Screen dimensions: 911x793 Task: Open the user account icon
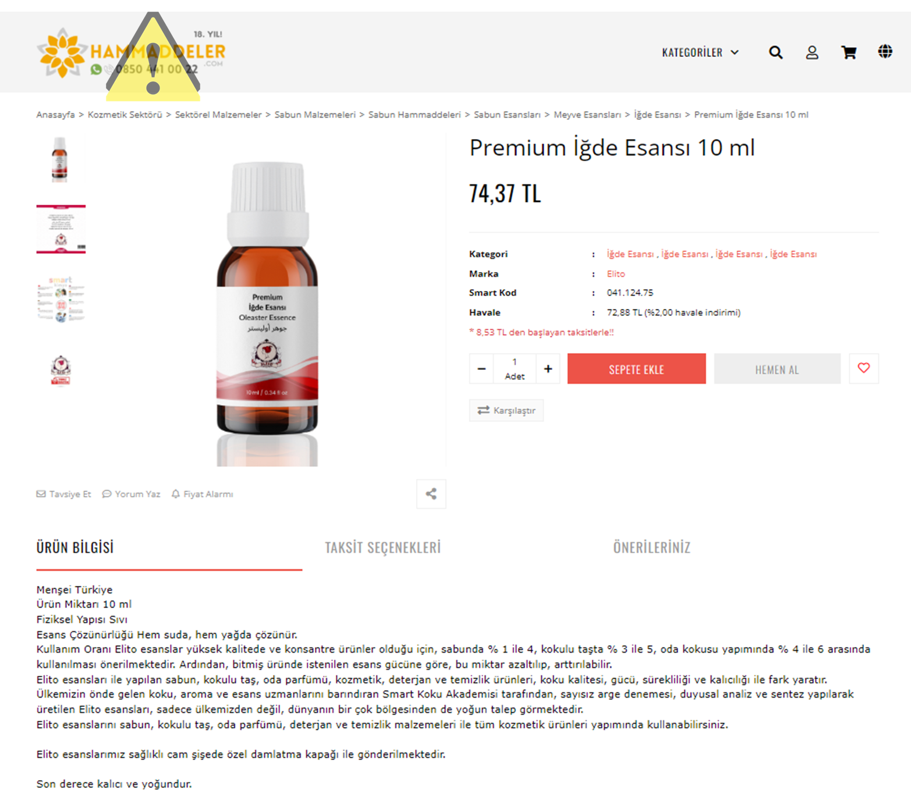coord(812,52)
